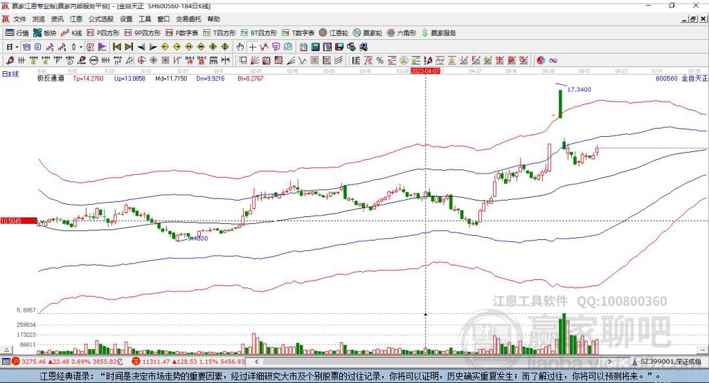
Task: Expand the candlestick style dropdown arrow
Action: [x=81, y=47]
